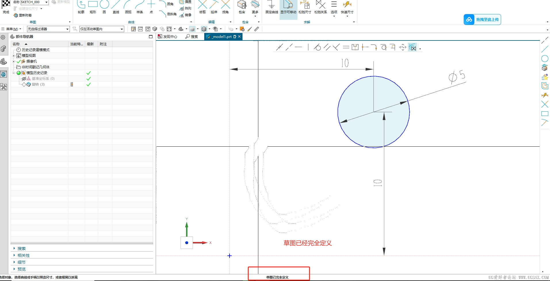Click the 圆角 fillet tool
The width and height of the screenshot is (550, 281).
click(x=166, y=4)
